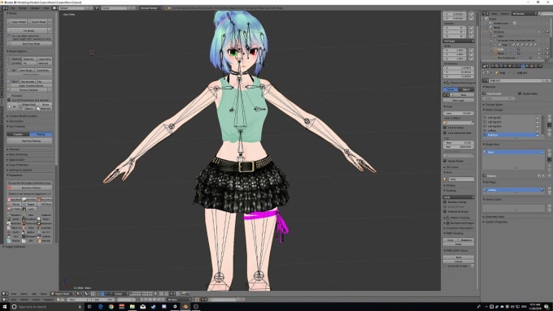Expand the Custom Model Creation panel
This screenshot has height=311, width=553.
(x=22, y=116)
